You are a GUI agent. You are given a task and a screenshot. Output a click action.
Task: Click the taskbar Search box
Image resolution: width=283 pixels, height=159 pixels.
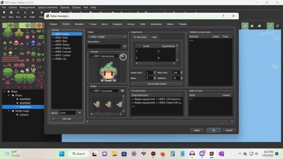pyautogui.click(x=79, y=154)
